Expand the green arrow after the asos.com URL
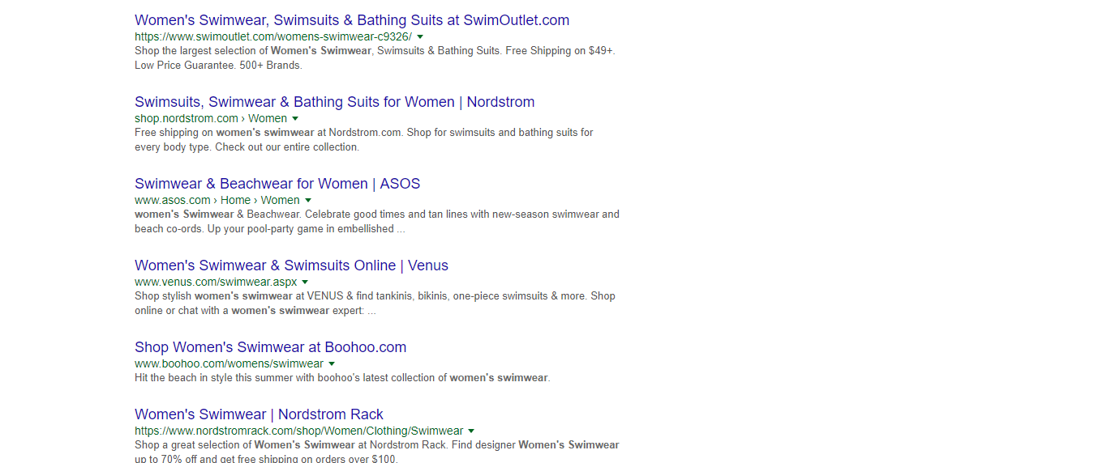The image size is (1094, 463). point(308,201)
